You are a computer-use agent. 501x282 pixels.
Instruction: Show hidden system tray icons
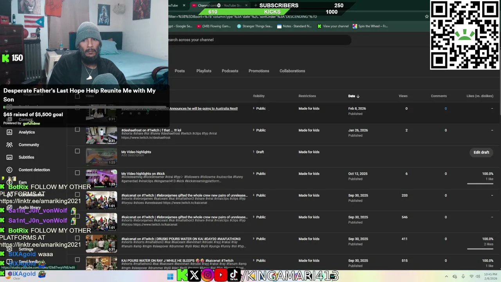446,277
